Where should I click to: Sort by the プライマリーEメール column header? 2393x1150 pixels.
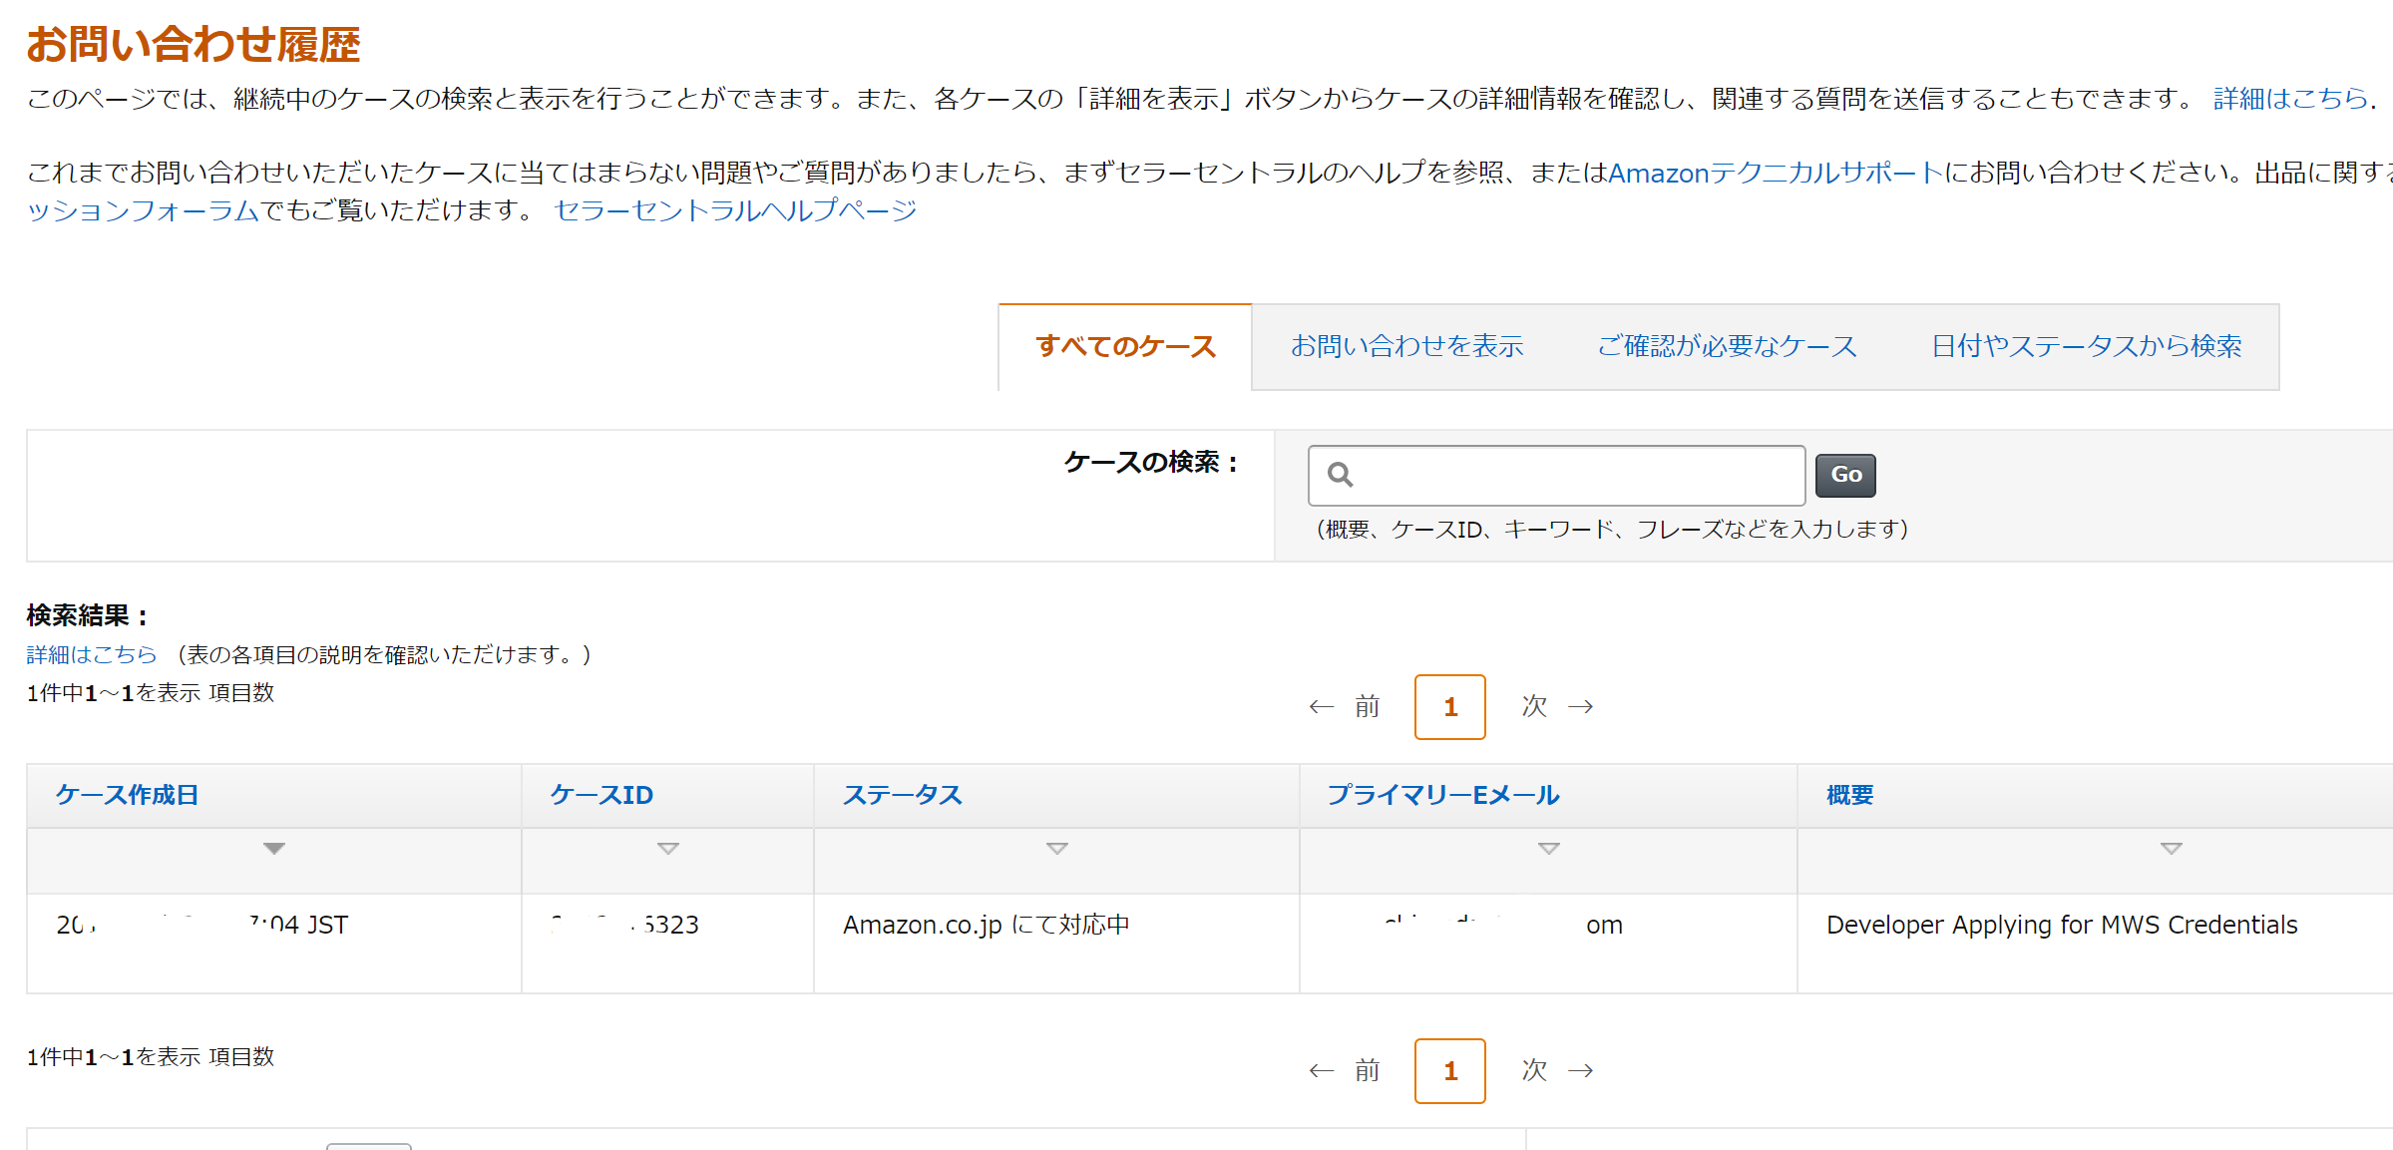tap(1443, 795)
